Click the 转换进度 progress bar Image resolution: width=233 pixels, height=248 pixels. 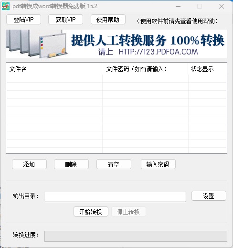[136, 236]
